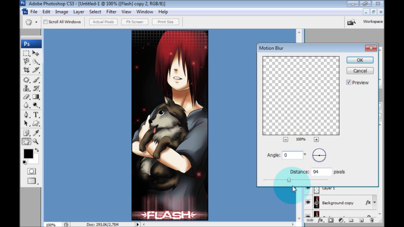The height and width of the screenshot is (227, 404).
Task: Click the Distance slider handle
Action: coord(289,180)
